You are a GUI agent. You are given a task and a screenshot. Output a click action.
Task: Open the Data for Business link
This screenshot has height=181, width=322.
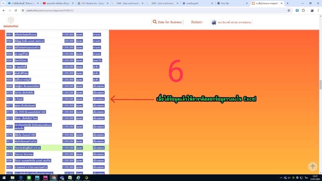170,22
